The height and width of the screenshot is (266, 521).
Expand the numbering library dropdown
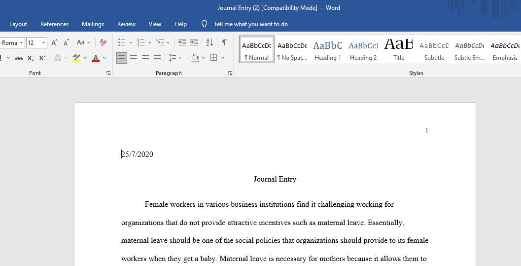pyautogui.click(x=150, y=42)
